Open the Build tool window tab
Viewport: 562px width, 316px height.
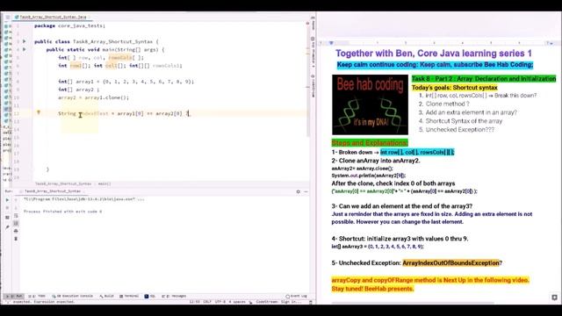pyautogui.click(x=107, y=297)
